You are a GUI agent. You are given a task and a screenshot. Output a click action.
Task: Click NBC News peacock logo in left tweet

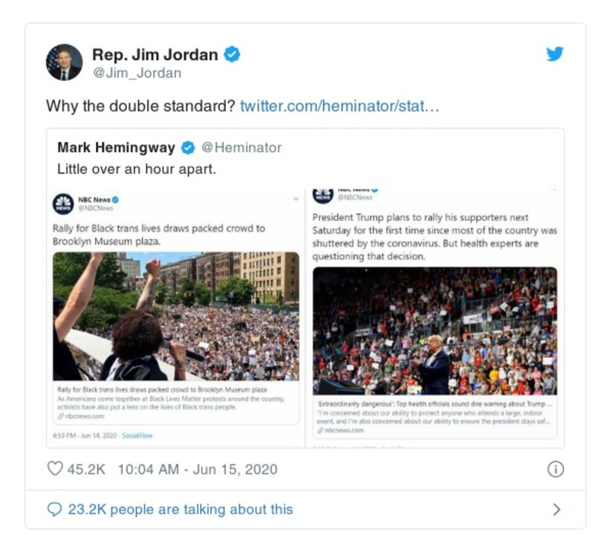[x=63, y=203]
